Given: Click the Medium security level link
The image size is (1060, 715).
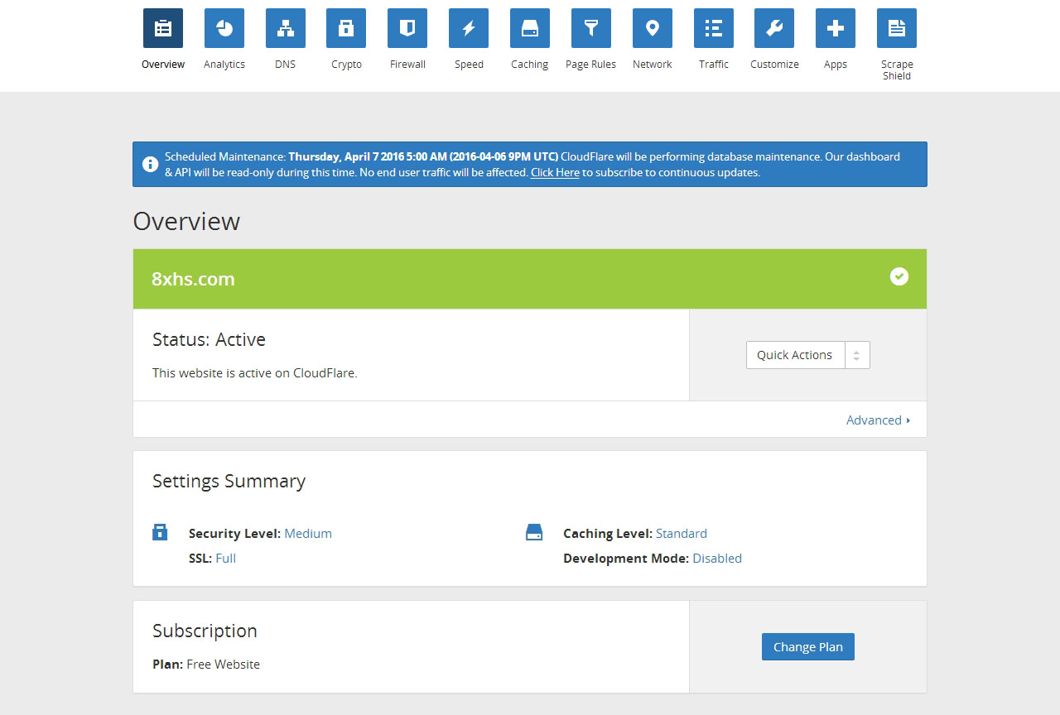Looking at the screenshot, I should [x=308, y=534].
